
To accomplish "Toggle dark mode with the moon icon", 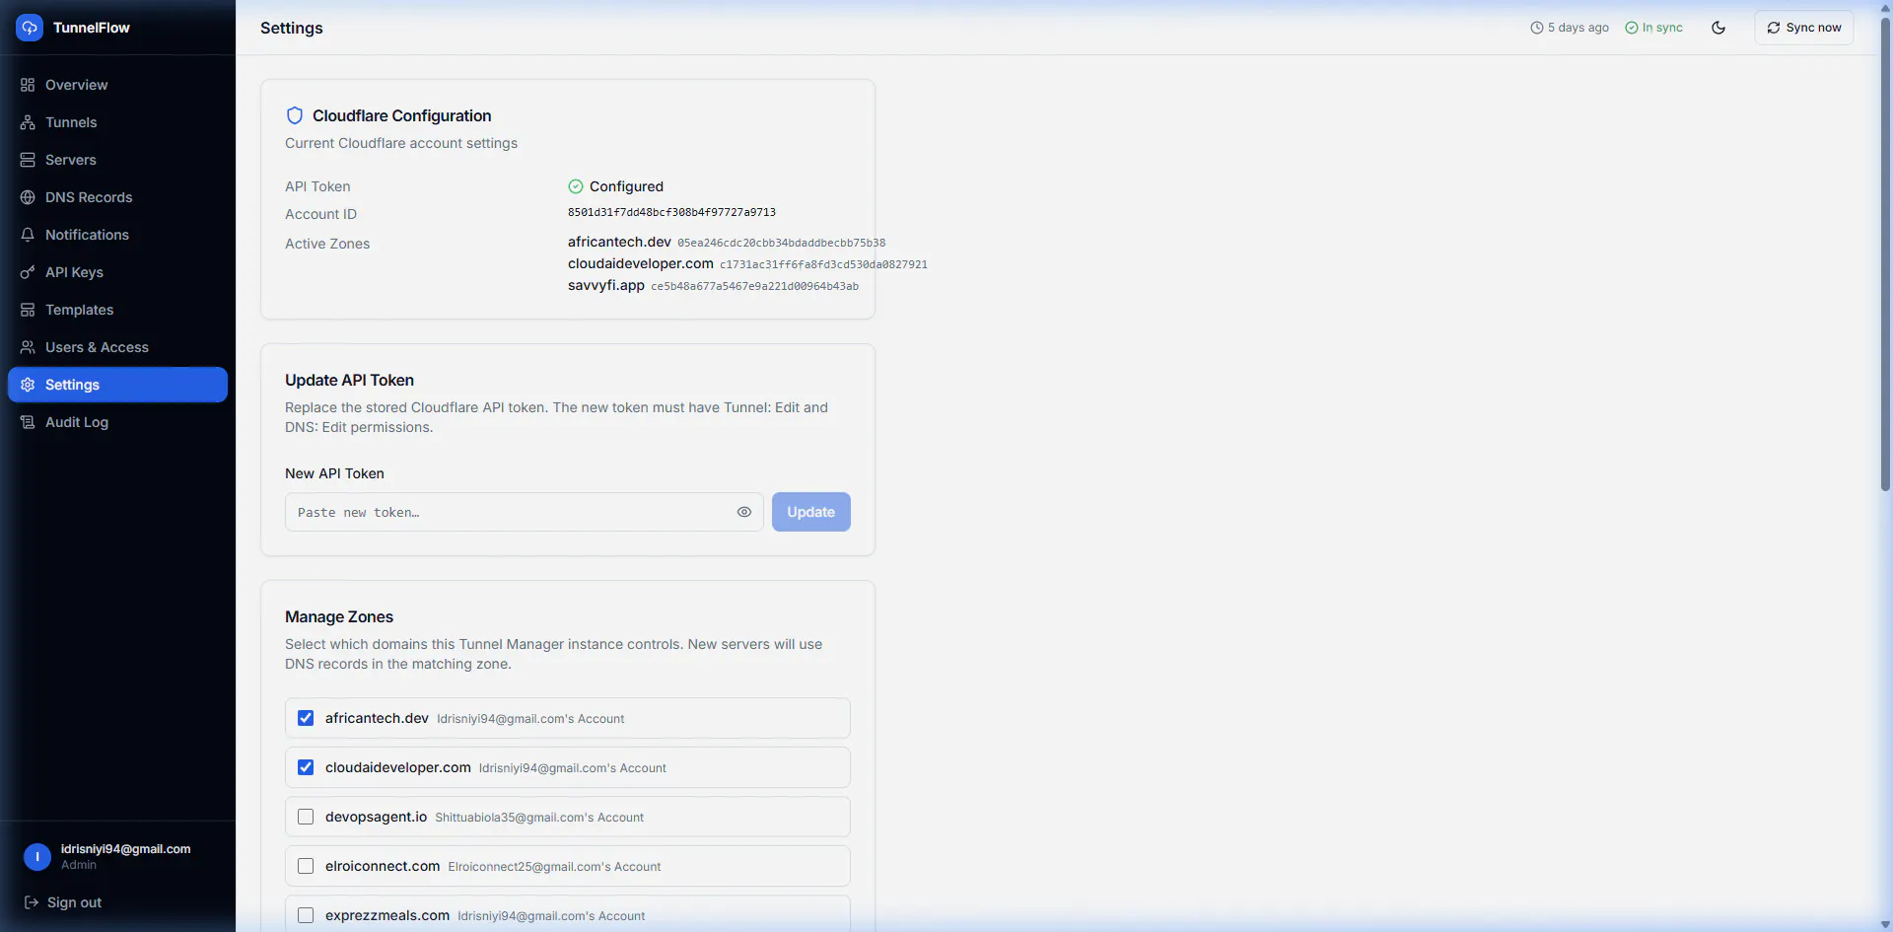I will pyautogui.click(x=1718, y=28).
